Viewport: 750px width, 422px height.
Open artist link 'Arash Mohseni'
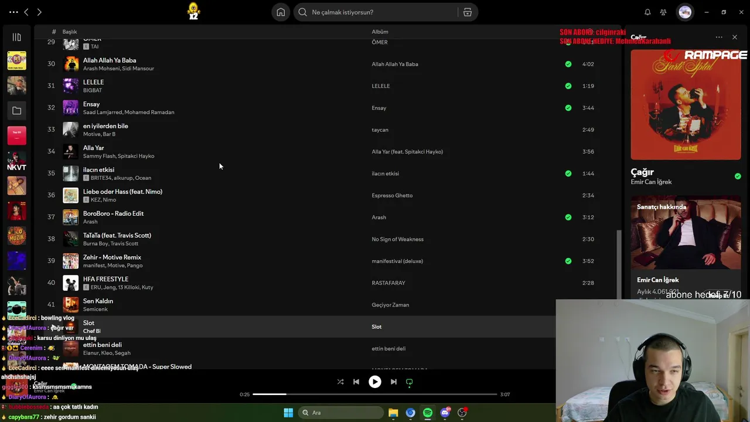102,69
